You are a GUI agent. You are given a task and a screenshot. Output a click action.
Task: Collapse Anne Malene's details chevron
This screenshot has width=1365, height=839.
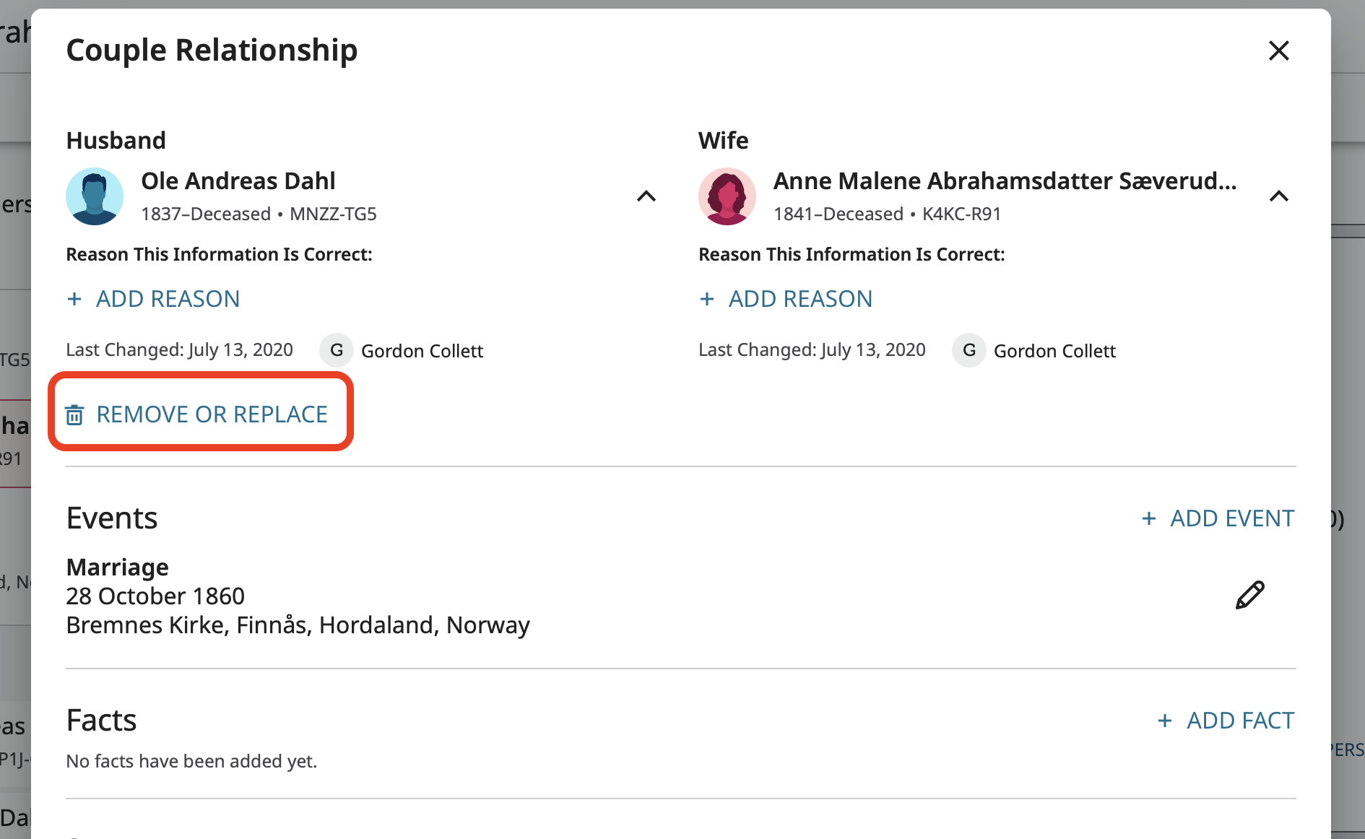(x=1278, y=196)
